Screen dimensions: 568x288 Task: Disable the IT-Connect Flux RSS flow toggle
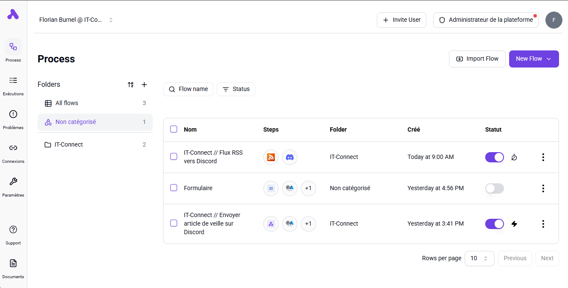click(x=494, y=157)
